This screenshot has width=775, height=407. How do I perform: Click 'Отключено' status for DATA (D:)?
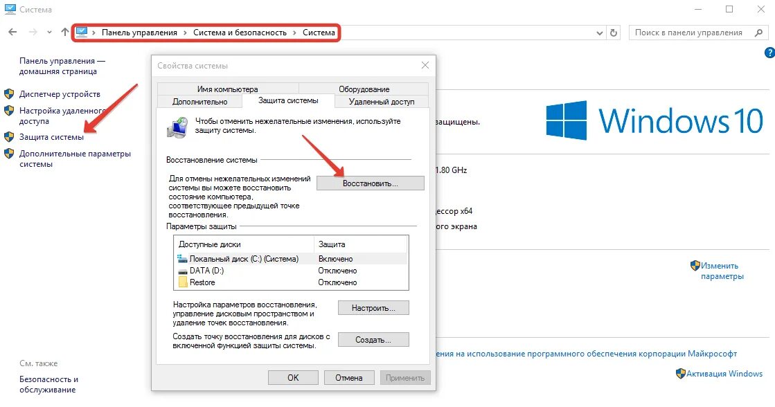tap(337, 271)
